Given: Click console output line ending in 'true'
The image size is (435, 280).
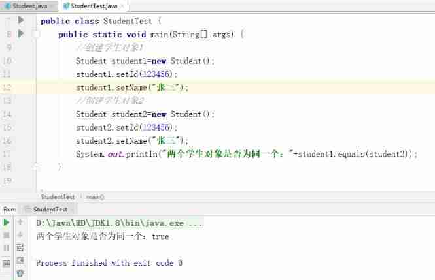Looking at the screenshot, I should pyautogui.click(x=102, y=236).
